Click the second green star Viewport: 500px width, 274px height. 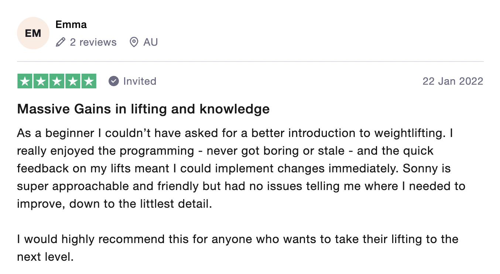tap(41, 81)
